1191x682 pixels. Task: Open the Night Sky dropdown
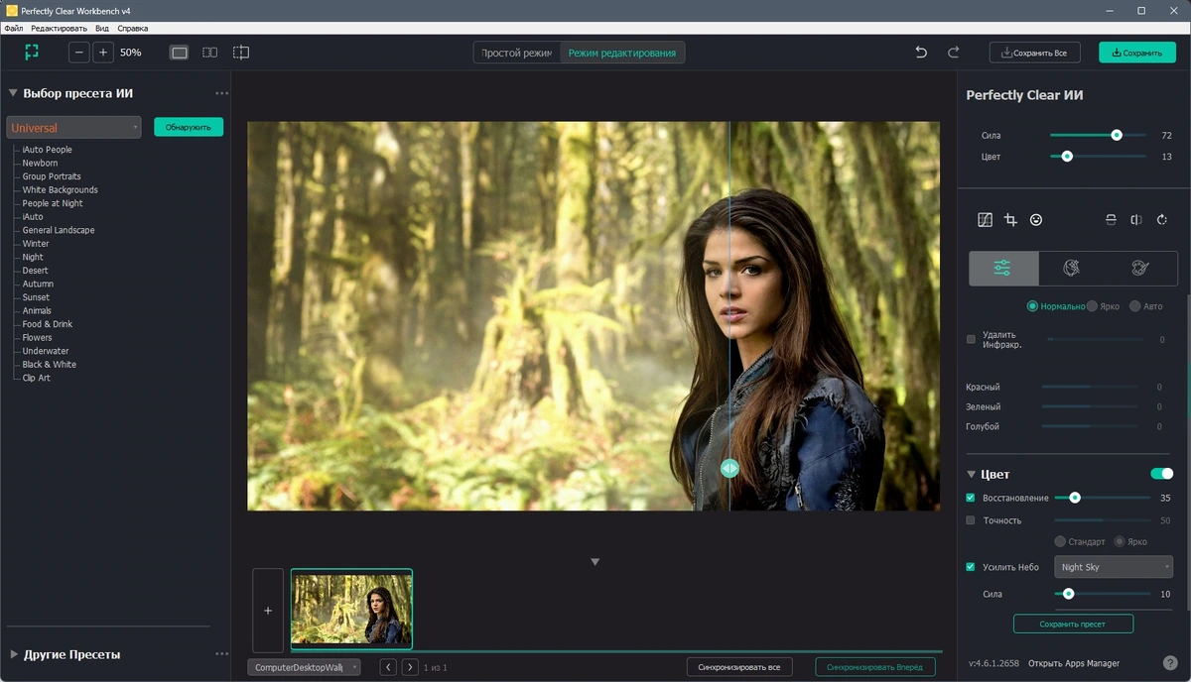[x=1114, y=567]
